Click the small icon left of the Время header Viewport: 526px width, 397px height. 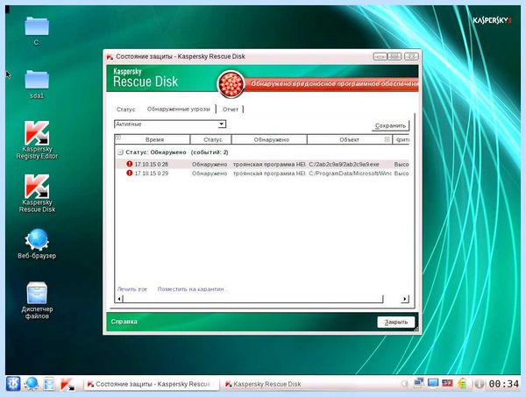tap(117, 138)
